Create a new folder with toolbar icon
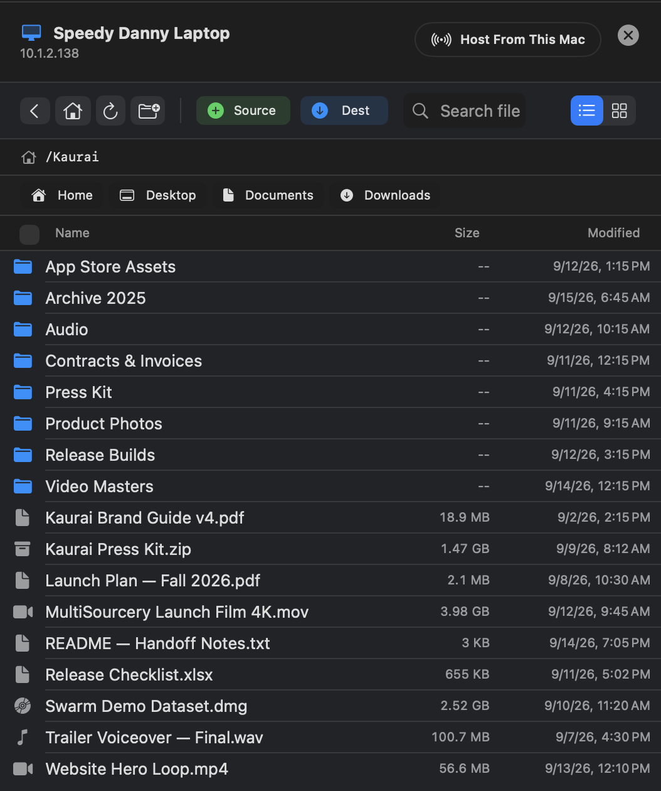Screen dimensions: 661x791 tap(148, 111)
